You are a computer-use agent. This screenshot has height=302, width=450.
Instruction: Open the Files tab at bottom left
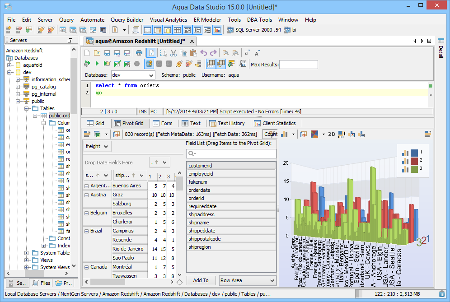pos(42,283)
